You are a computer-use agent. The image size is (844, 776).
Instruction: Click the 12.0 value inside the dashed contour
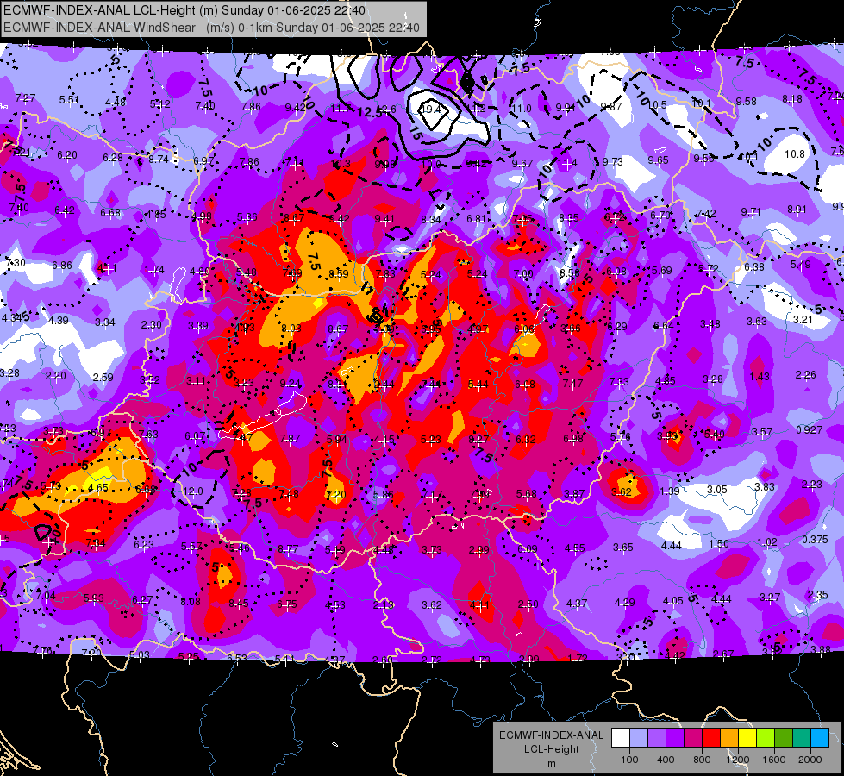(x=193, y=491)
